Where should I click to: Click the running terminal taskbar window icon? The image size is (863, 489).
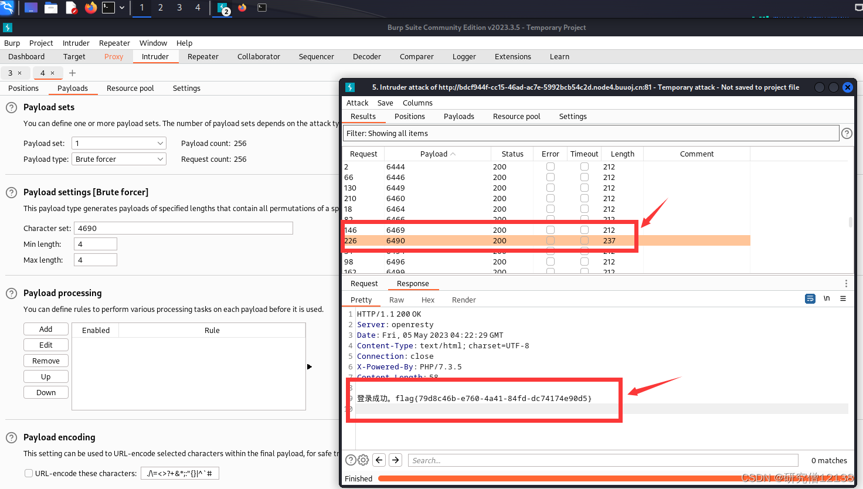(x=262, y=8)
